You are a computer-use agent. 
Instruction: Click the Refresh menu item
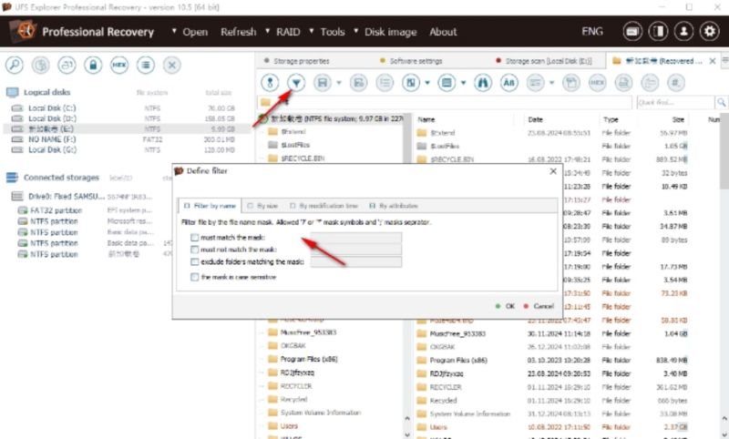tap(239, 32)
